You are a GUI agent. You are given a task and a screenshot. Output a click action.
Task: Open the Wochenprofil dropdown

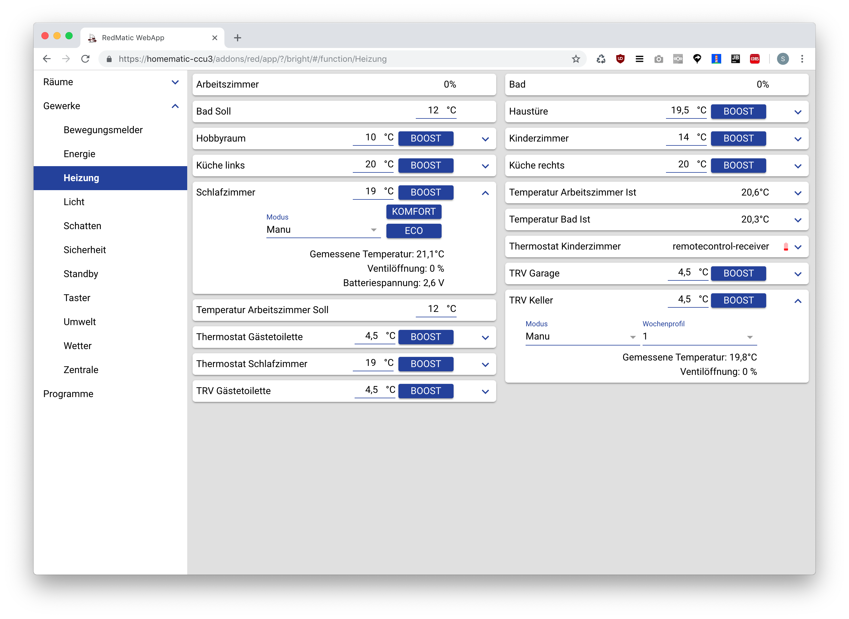click(699, 336)
